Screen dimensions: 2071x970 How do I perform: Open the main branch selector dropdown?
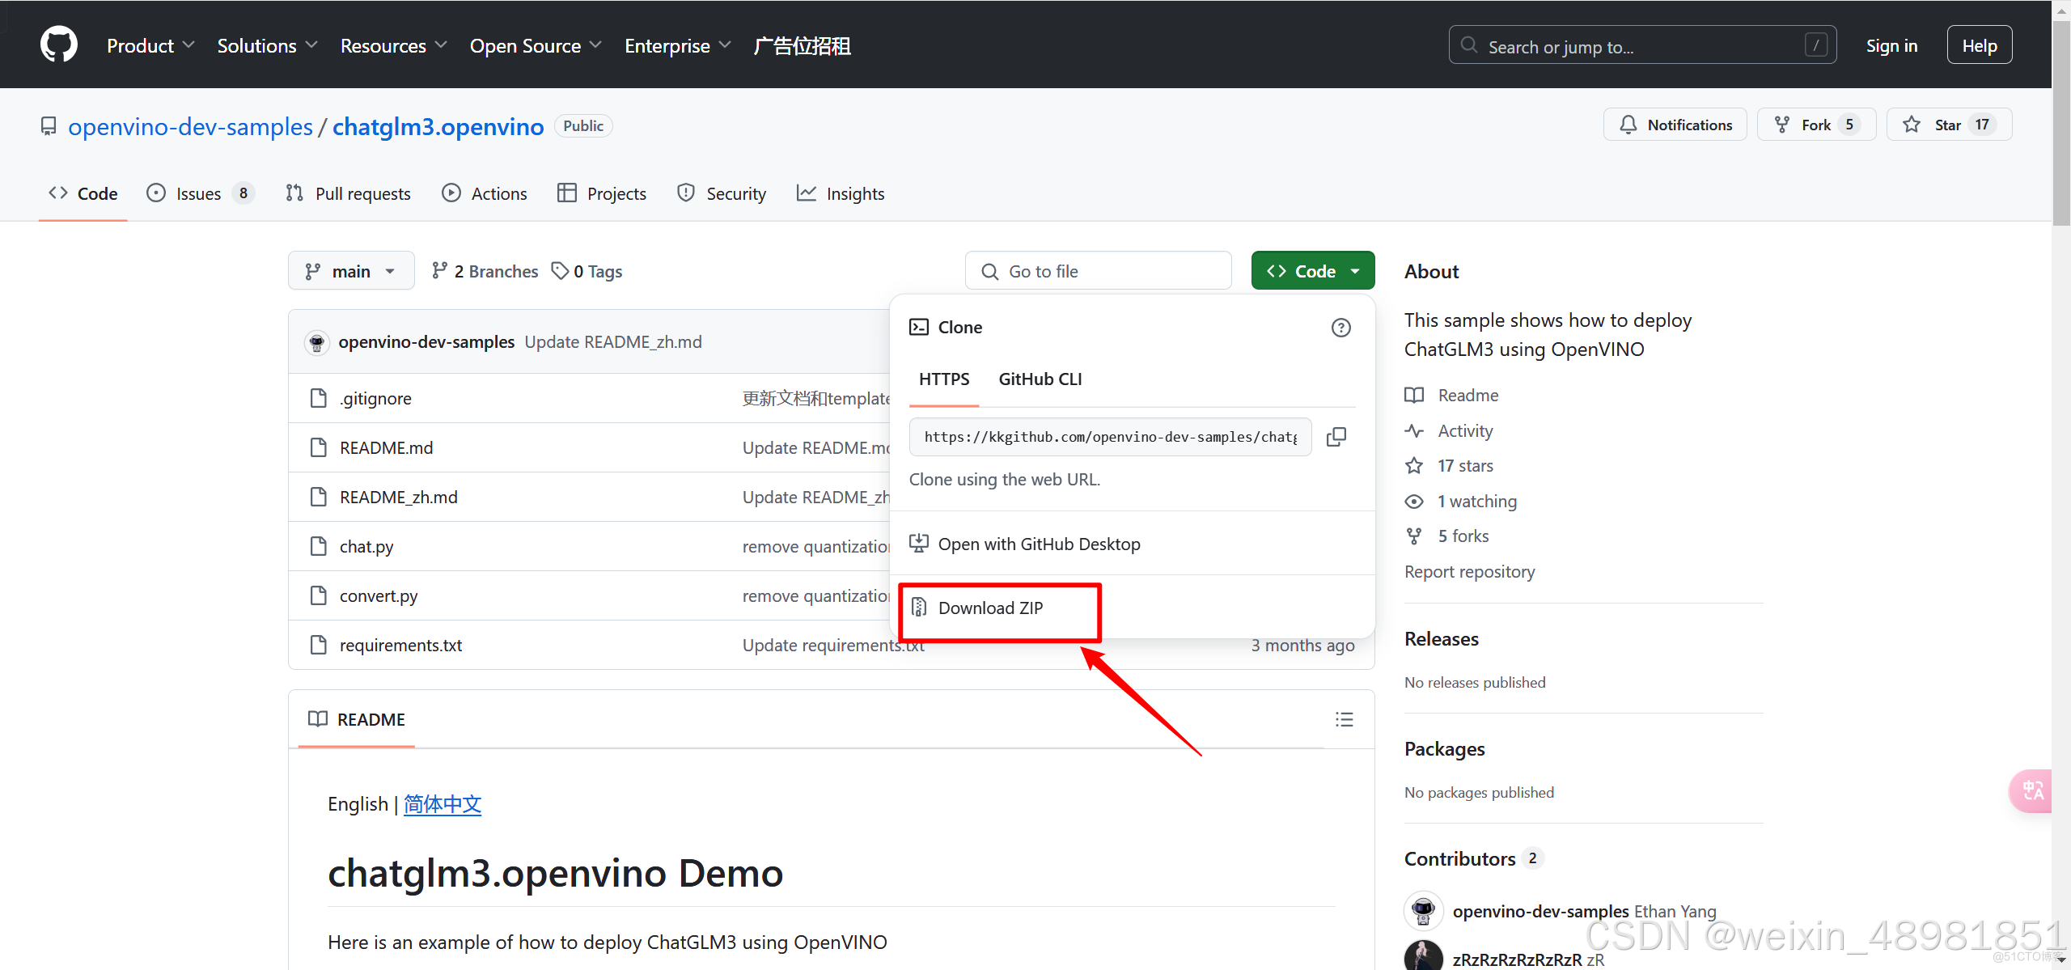coord(351,271)
